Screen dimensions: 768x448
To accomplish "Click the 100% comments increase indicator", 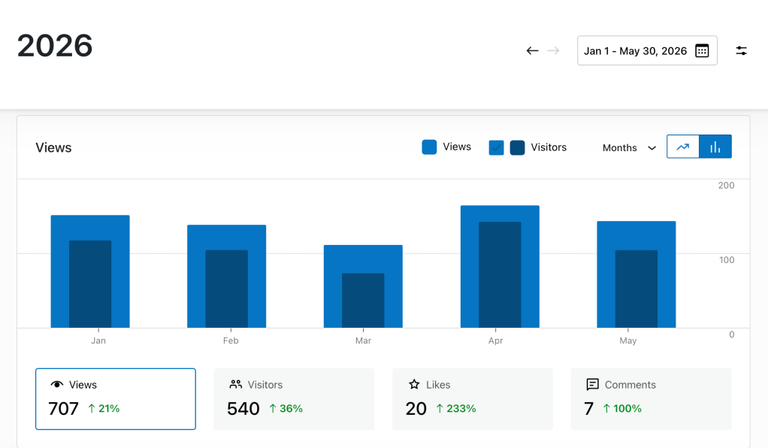I will coord(622,408).
